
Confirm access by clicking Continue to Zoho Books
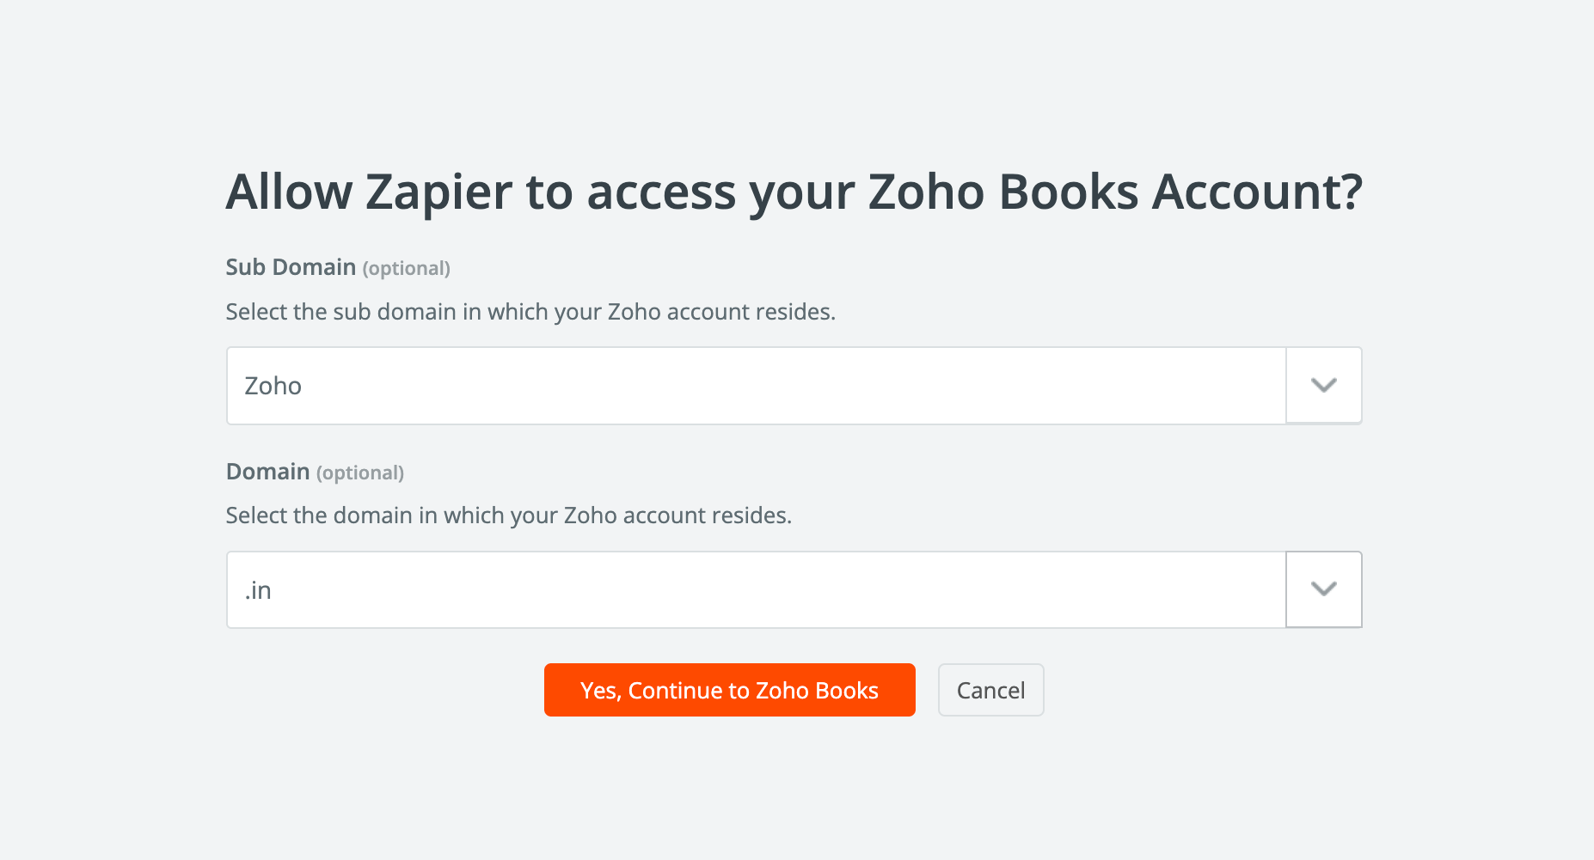(729, 690)
